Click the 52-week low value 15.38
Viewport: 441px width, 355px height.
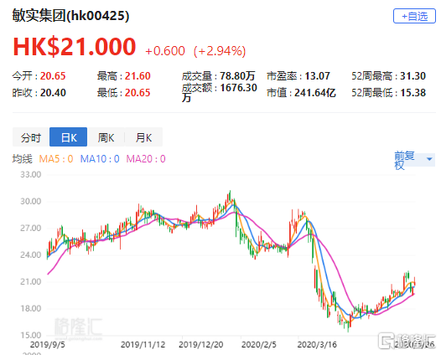[412, 93]
